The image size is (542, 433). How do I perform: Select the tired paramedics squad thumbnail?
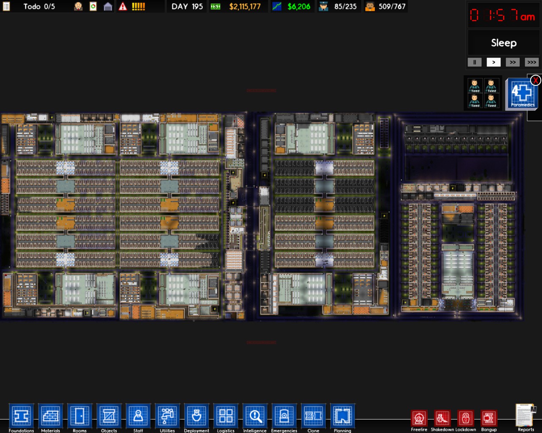(x=483, y=93)
